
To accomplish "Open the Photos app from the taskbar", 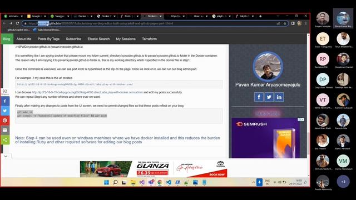I will pos(195,182).
